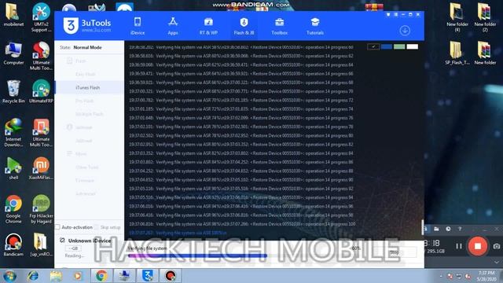503x283 pixels.
Task: Choose the blue log theme swatch
Action: (386, 47)
